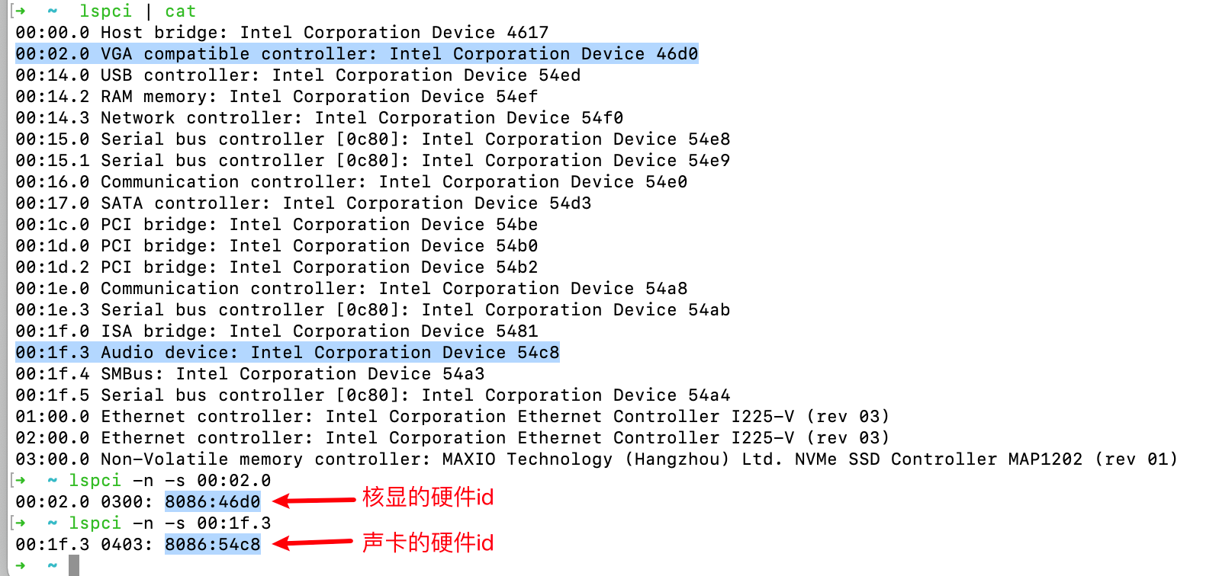Click the SATA controller Device 54d3 line
This screenshot has width=1219, height=576.
point(303,203)
